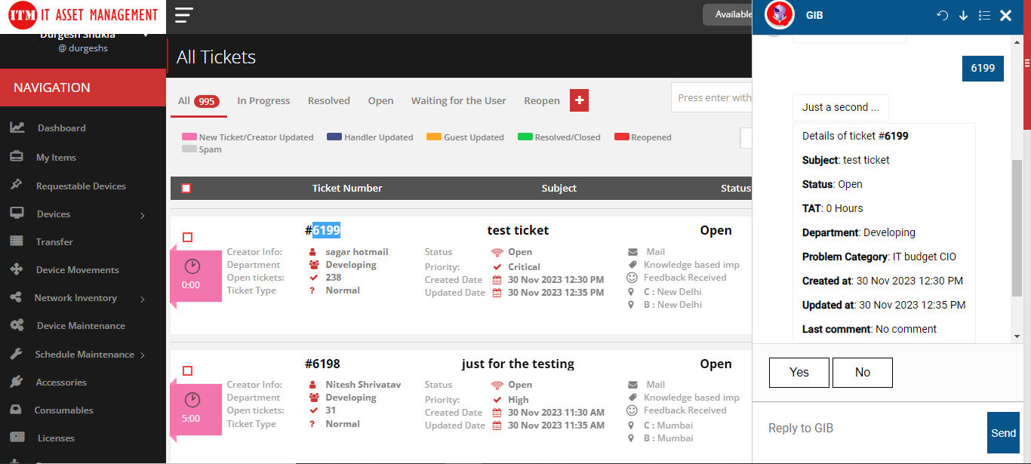Click the Device Movements arrows icon
1031x464 pixels.
pyautogui.click(x=17, y=269)
